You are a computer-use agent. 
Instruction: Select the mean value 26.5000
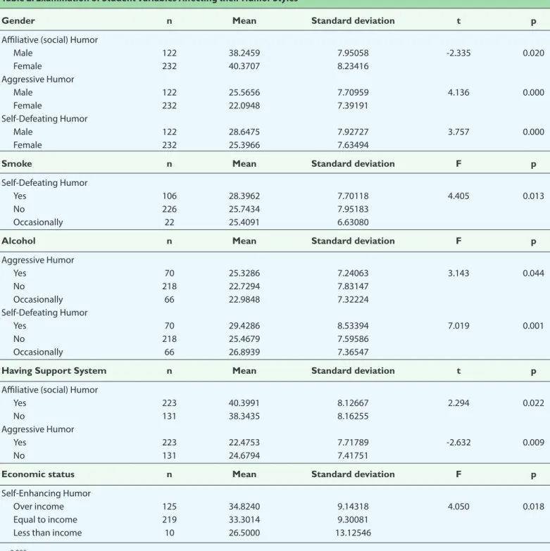(x=244, y=533)
